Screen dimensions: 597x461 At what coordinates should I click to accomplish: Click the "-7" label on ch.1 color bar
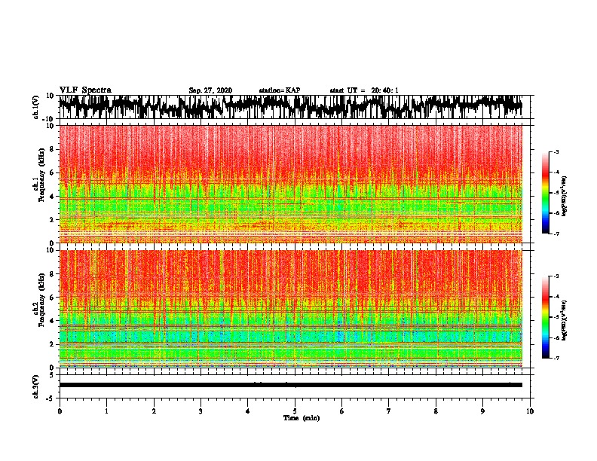click(x=556, y=234)
